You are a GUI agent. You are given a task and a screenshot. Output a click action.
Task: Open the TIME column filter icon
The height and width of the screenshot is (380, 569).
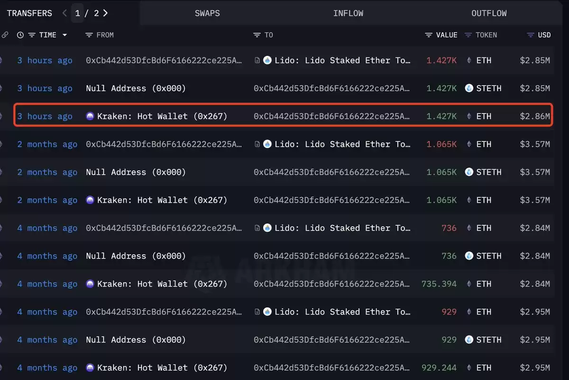click(x=32, y=35)
